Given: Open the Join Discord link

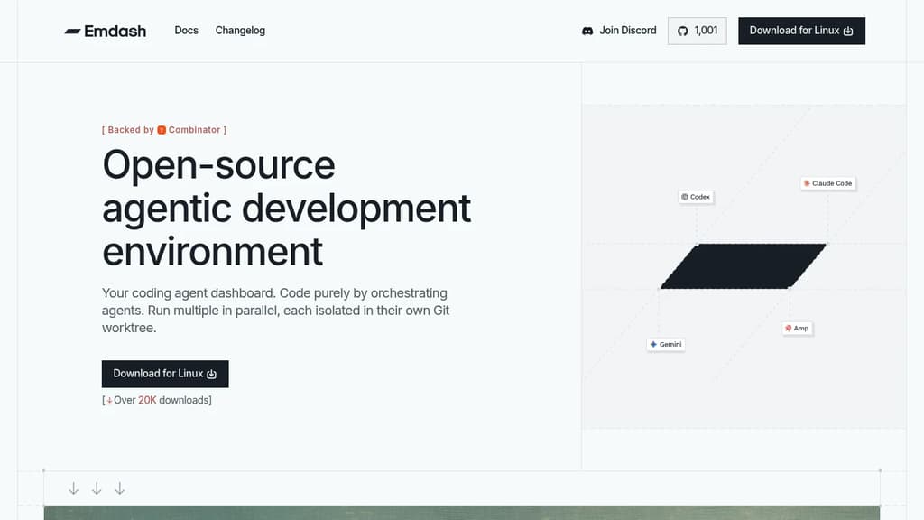Looking at the screenshot, I should point(619,30).
